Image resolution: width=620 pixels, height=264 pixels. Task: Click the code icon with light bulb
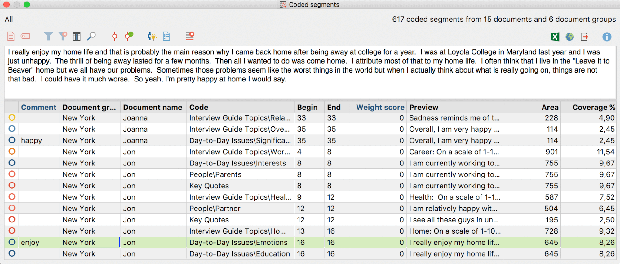pyautogui.click(x=152, y=37)
